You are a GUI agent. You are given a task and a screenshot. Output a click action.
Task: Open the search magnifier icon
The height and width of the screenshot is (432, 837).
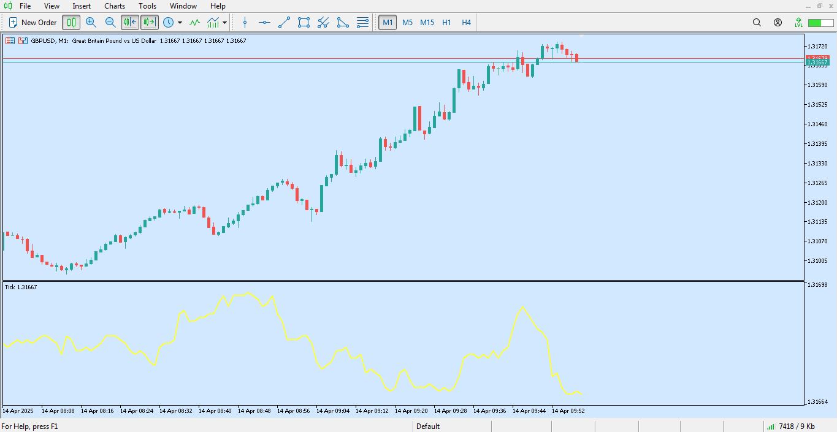(757, 23)
